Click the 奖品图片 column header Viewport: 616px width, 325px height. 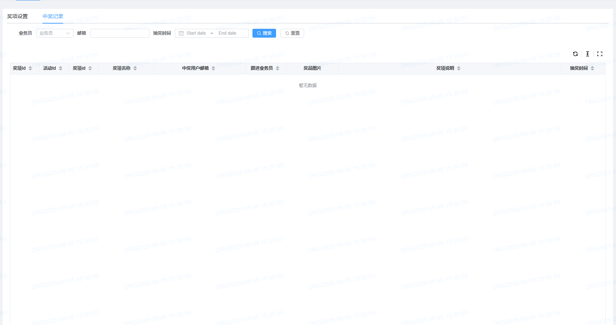312,68
